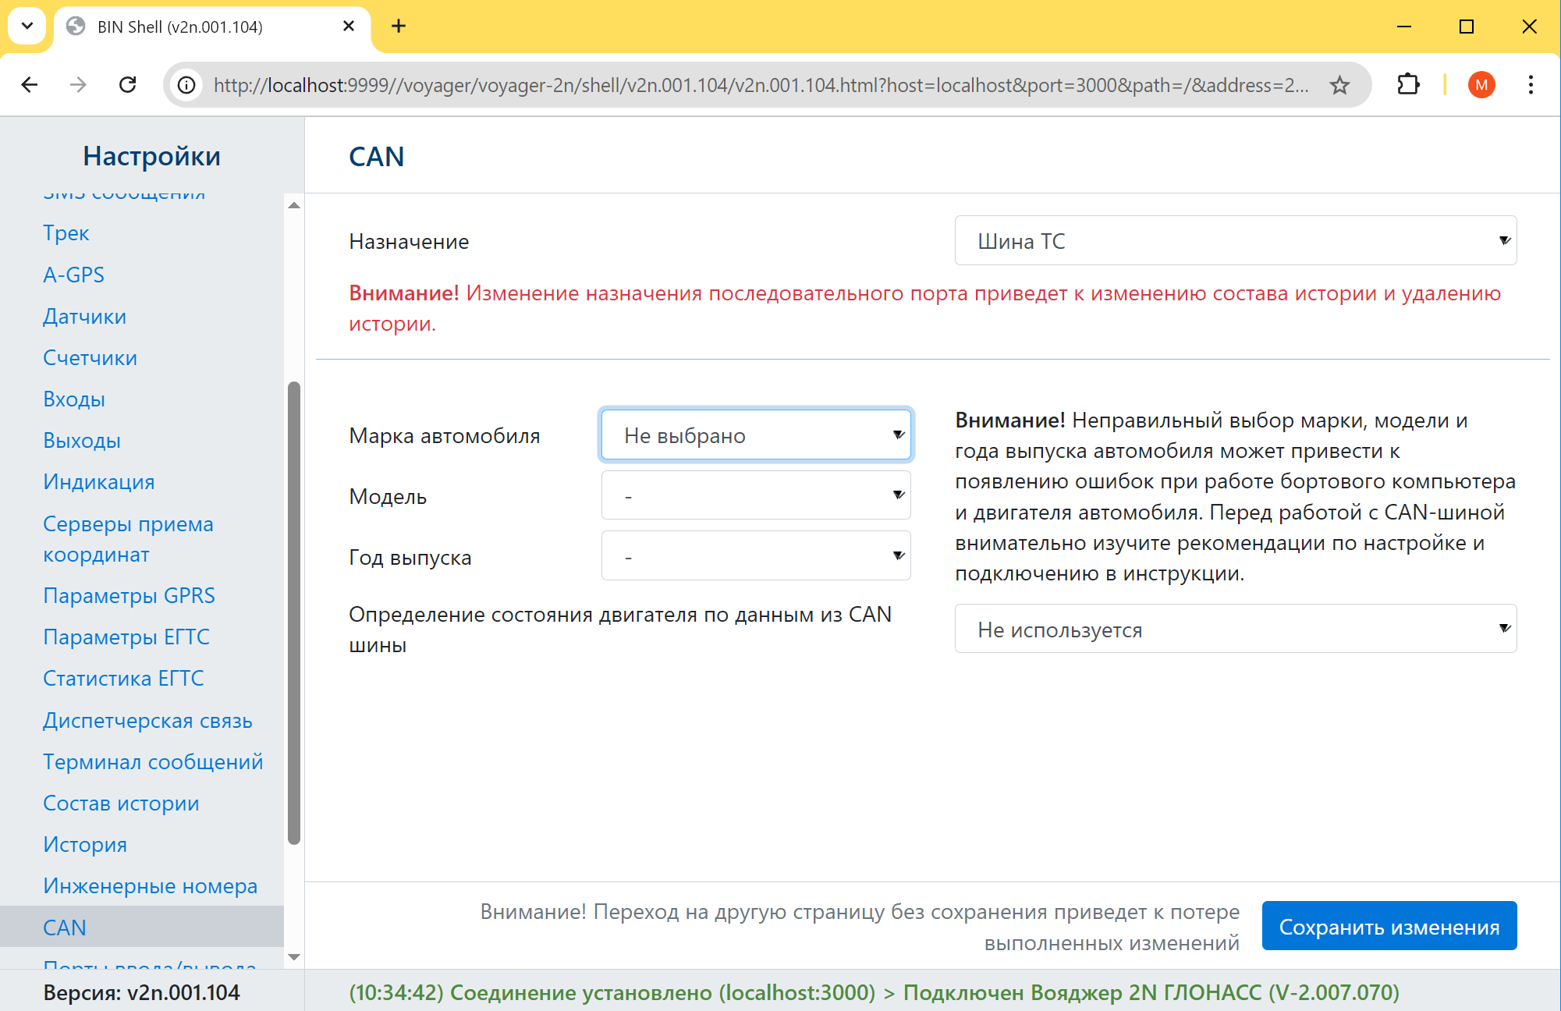Click the browser back arrow
Screen dimensions: 1561x1011
point(30,85)
